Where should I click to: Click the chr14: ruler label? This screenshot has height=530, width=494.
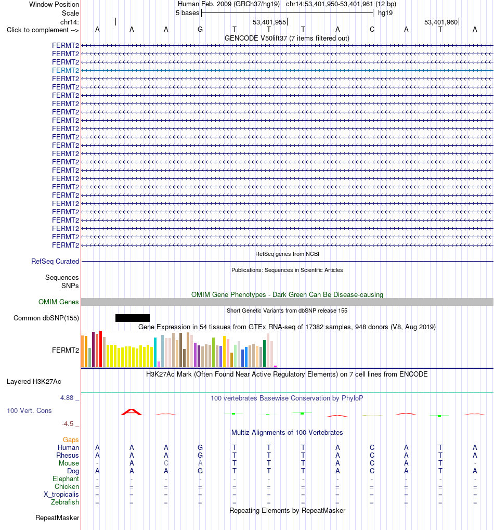coord(70,22)
